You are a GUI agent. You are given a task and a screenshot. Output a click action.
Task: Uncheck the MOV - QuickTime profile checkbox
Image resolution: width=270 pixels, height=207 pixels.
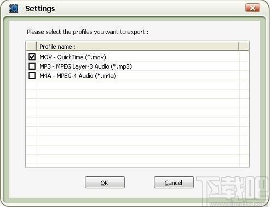coord(32,57)
